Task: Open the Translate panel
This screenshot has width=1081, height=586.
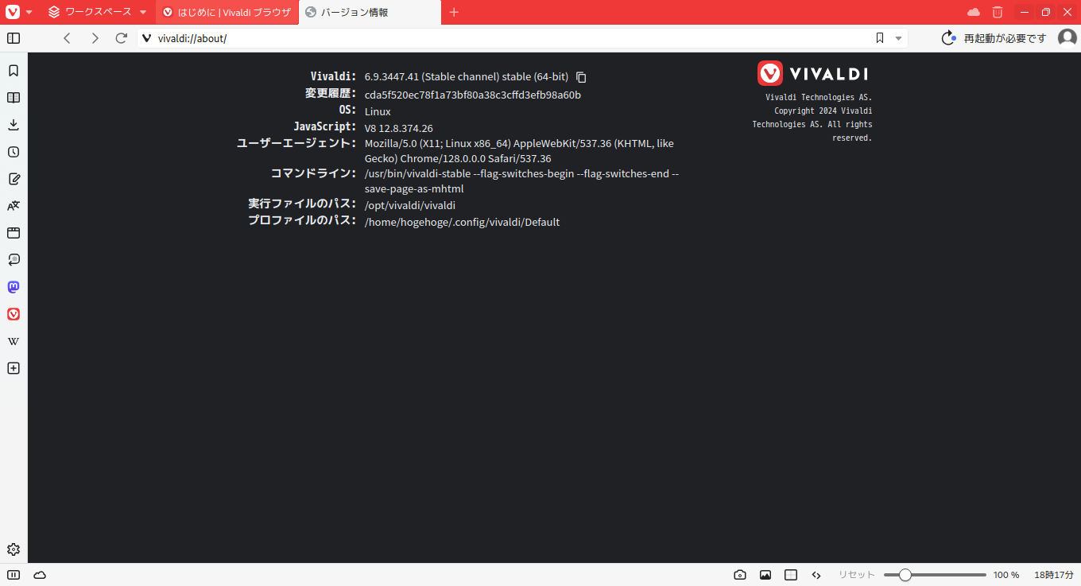Action: coord(14,206)
